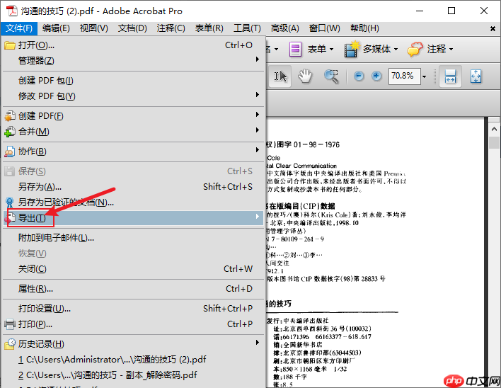Image resolution: width=501 pixels, height=388 pixels.
Task: Open recent file 2 副本_解除密码.pdf
Action: [133, 375]
